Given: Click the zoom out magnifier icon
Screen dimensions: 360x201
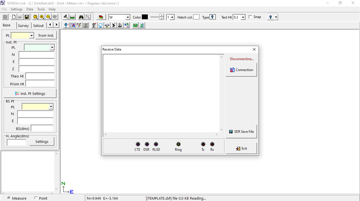Looking at the screenshot, I should pyautogui.click(x=48, y=17).
